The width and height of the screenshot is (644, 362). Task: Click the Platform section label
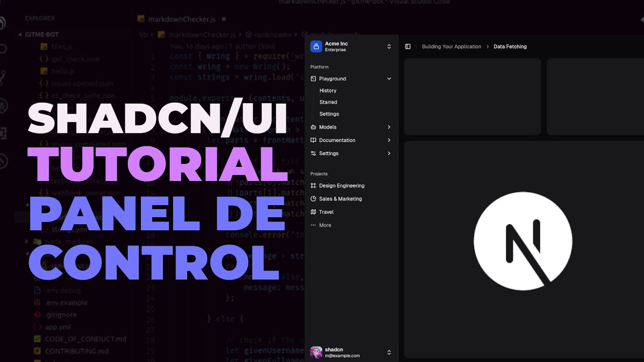[x=319, y=67]
